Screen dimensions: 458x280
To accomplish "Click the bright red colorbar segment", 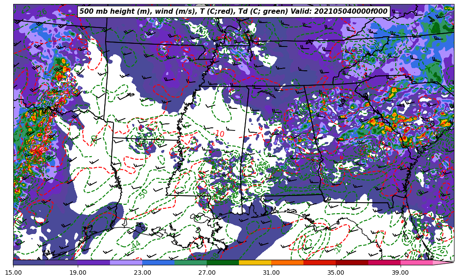I will 319,262.
